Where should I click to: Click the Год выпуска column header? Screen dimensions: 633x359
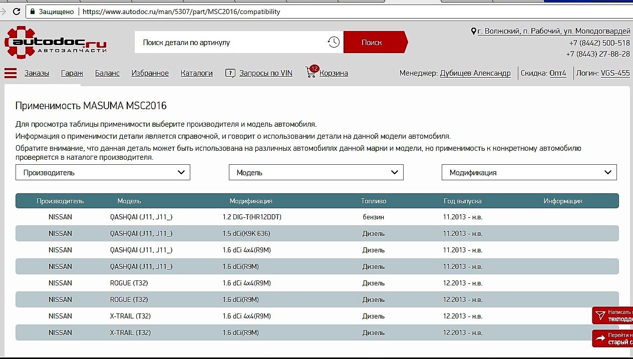pos(463,201)
